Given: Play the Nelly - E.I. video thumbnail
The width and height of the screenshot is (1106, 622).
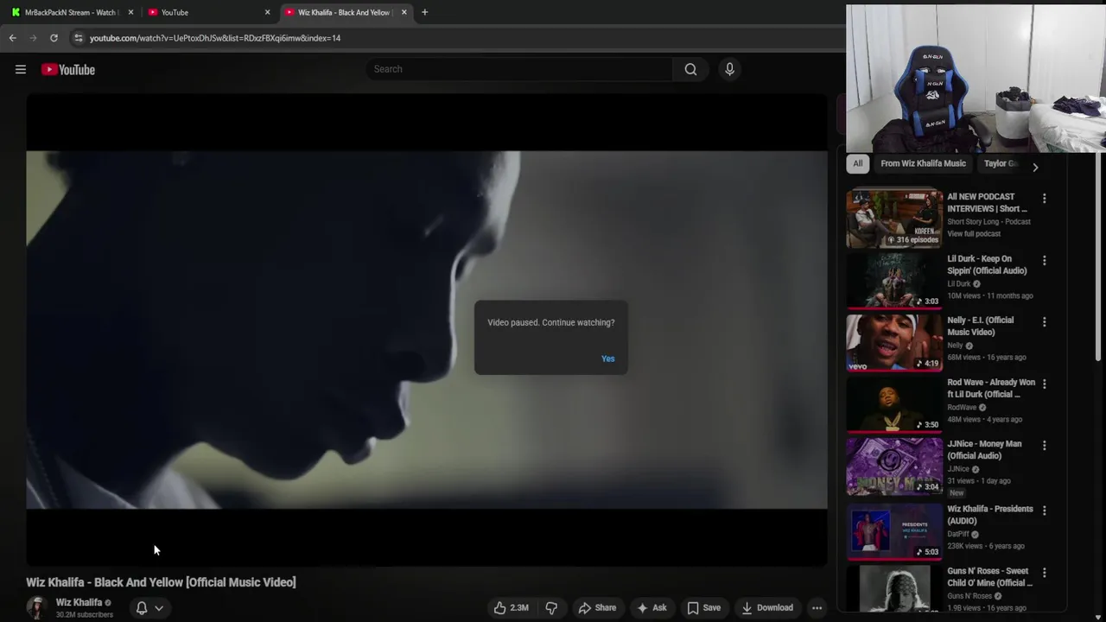Looking at the screenshot, I should pos(894,342).
